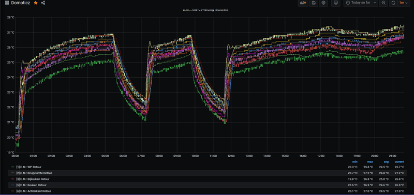This screenshot has height=195, width=414.
Task: Click Keuken Retour current value 26.9 °C
Action: click(400, 185)
